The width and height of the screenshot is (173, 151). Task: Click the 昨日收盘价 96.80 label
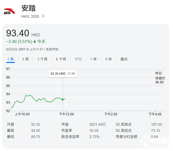click(x=160, y=78)
